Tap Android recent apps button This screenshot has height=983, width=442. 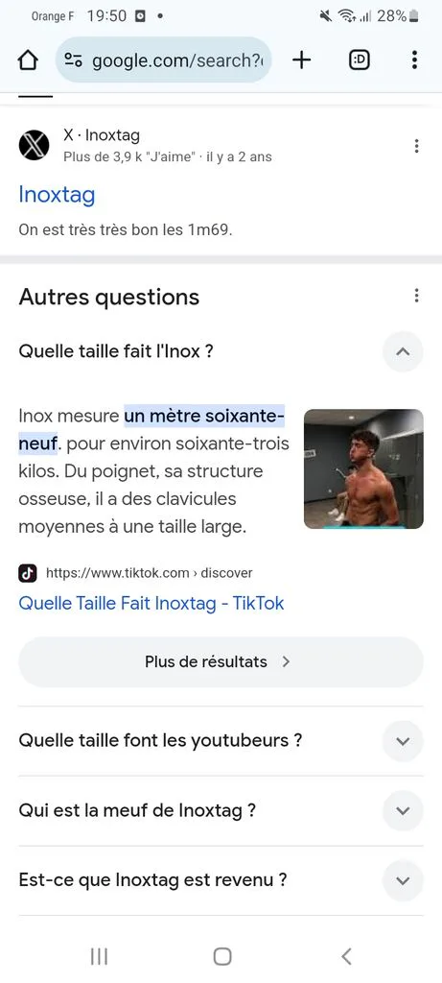(x=99, y=956)
